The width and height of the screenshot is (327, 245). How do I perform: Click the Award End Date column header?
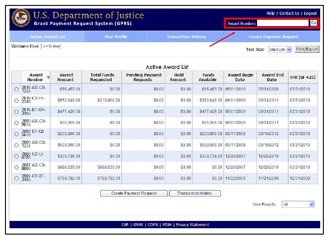click(272, 77)
